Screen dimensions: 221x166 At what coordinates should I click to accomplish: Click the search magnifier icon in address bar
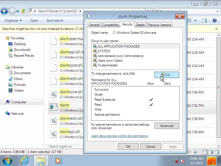30,11
